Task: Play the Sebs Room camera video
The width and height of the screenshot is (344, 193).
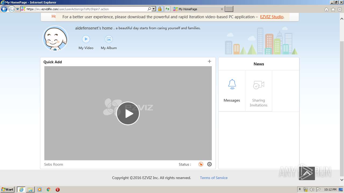Action: click(128, 113)
